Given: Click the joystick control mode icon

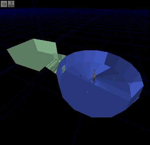Looking at the screenshot, I should pos(11,4).
